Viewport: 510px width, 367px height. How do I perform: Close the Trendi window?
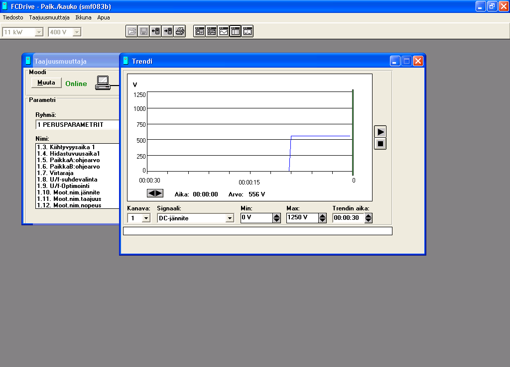(x=418, y=61)
